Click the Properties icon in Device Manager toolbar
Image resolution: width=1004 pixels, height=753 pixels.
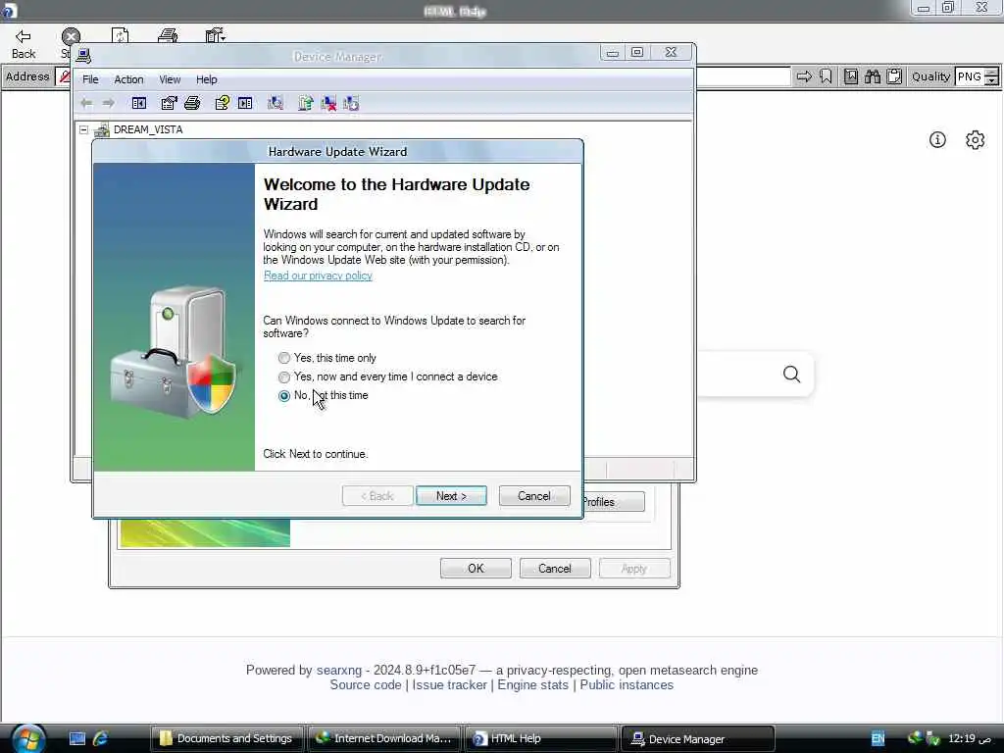pyautogui.click(x=169, y=103)
